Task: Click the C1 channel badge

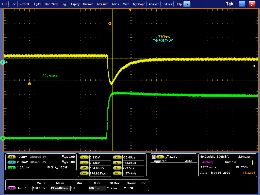Action: click(x=12, y=157)
